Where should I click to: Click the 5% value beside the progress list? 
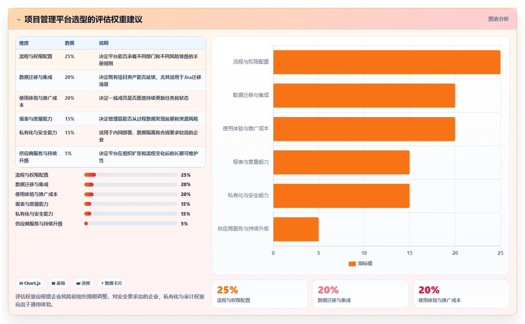pos(184,224)
